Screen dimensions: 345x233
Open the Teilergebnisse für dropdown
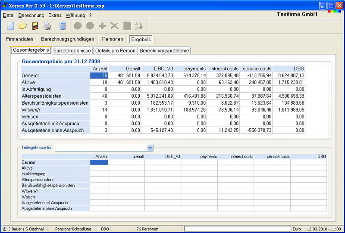click(x=150, y=148)
